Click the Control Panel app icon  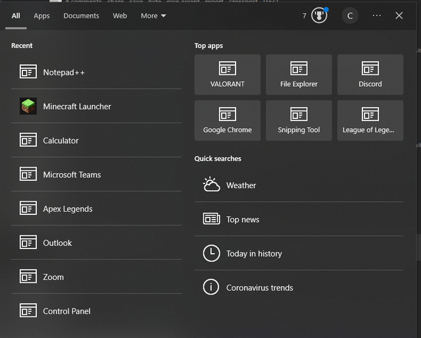28,310
